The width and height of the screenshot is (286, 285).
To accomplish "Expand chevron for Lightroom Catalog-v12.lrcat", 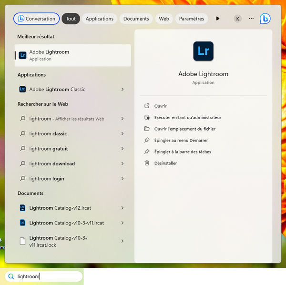I will pos(122,208).
